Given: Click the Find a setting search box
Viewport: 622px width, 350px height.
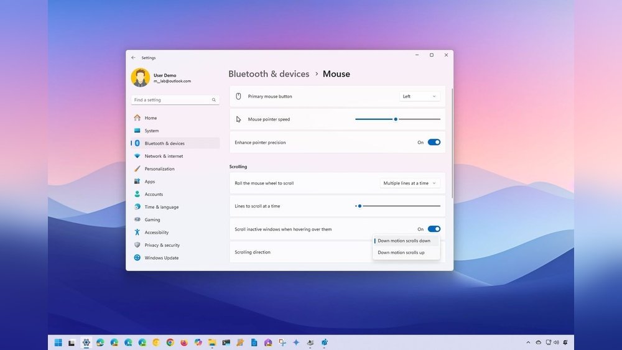Looking at the screenshot, I should (x=171, y=100).
